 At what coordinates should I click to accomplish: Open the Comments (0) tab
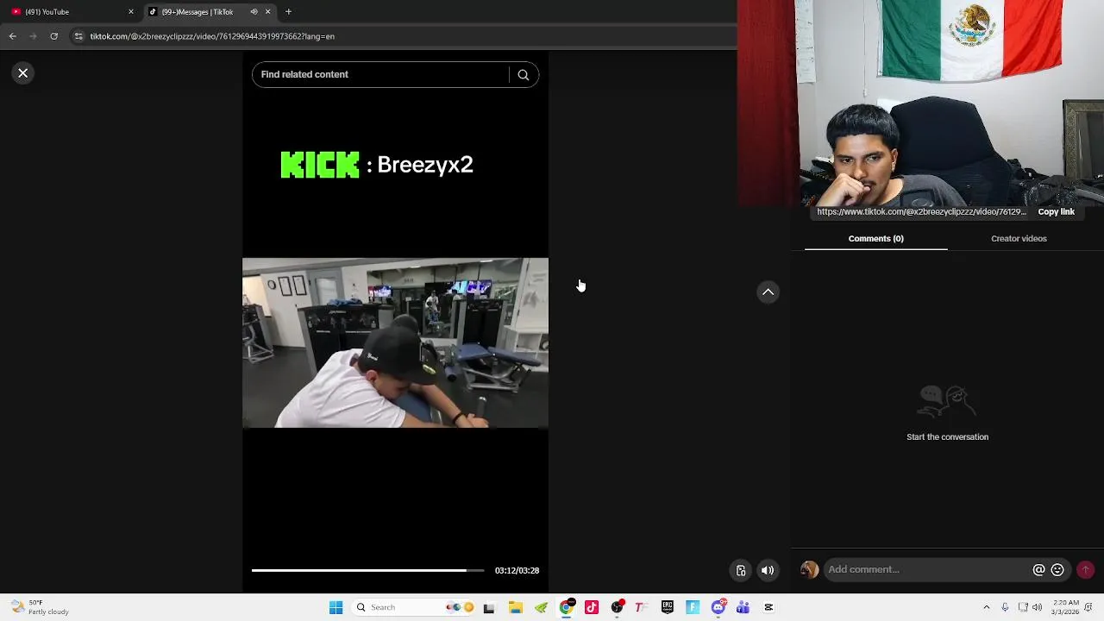[x=875, y=239]
